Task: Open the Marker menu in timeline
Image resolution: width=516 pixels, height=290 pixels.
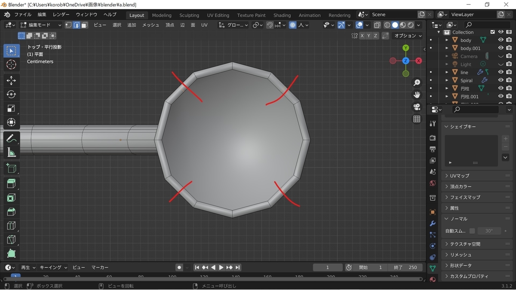Action: click(x=100, y=267)
